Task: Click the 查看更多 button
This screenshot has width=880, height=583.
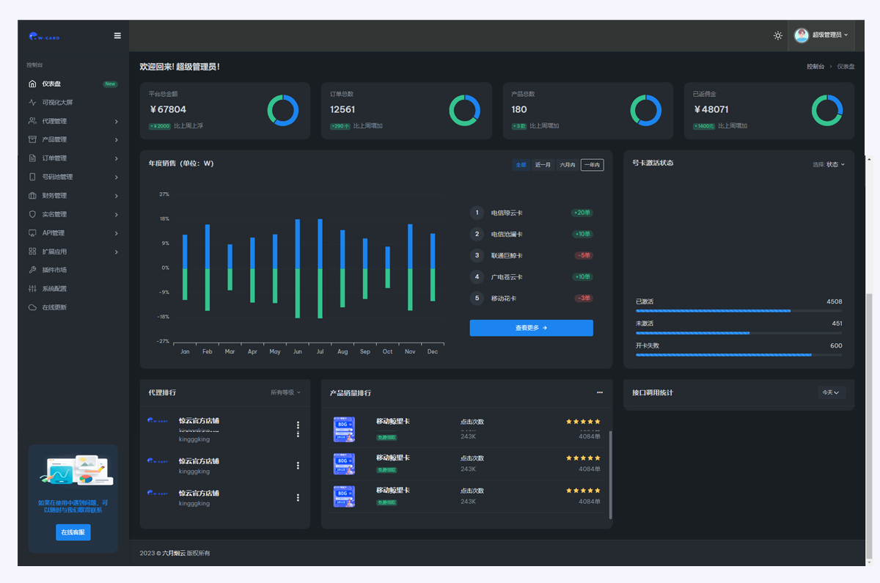Action: click(x=531, y=328)
